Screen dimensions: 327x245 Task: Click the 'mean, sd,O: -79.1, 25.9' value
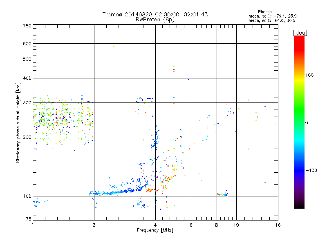tap(272, 16)
